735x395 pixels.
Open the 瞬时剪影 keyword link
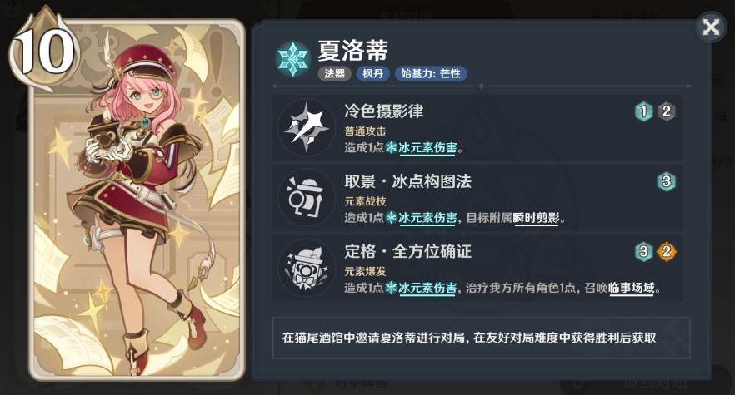point(537,218)
